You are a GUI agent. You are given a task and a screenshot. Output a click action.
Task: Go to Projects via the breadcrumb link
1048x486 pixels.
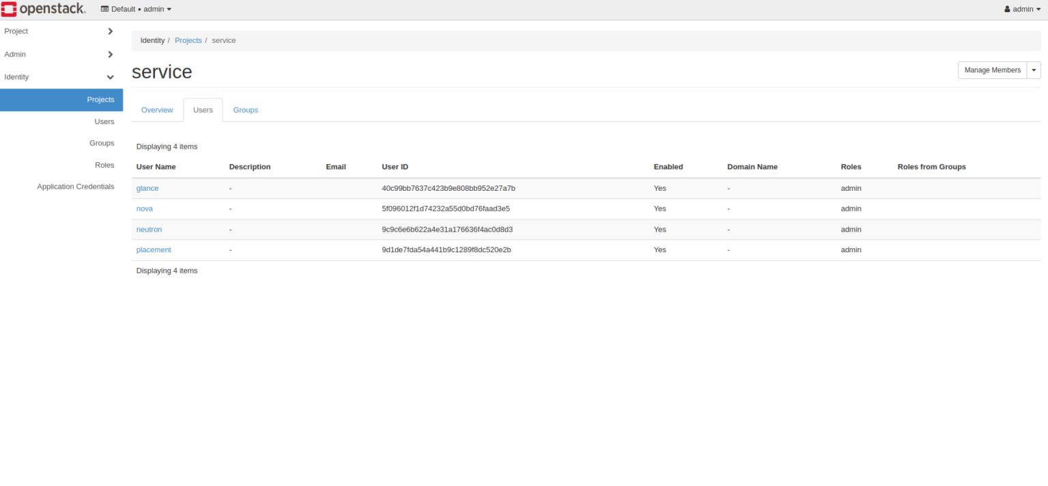(x=188, y=40)
